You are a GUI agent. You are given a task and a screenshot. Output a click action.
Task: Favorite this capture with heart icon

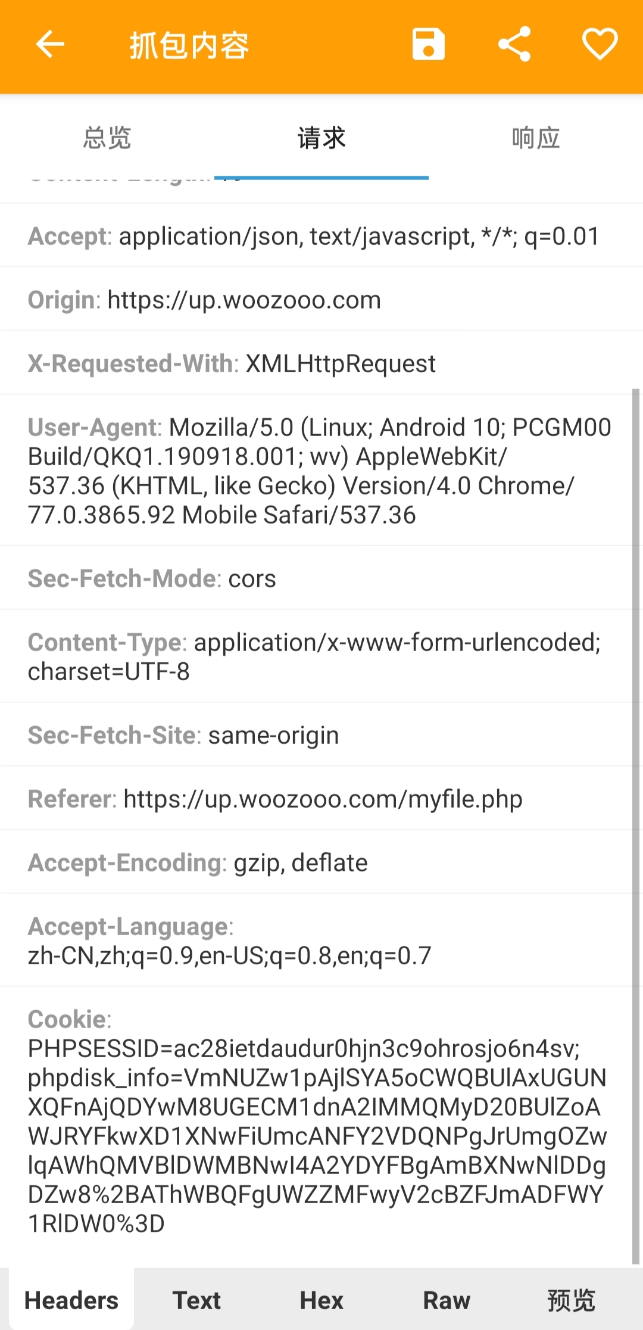pos(600,45)
